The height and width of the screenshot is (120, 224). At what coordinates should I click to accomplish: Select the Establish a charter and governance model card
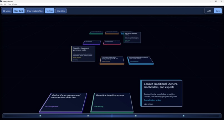[x=83, y=54]
